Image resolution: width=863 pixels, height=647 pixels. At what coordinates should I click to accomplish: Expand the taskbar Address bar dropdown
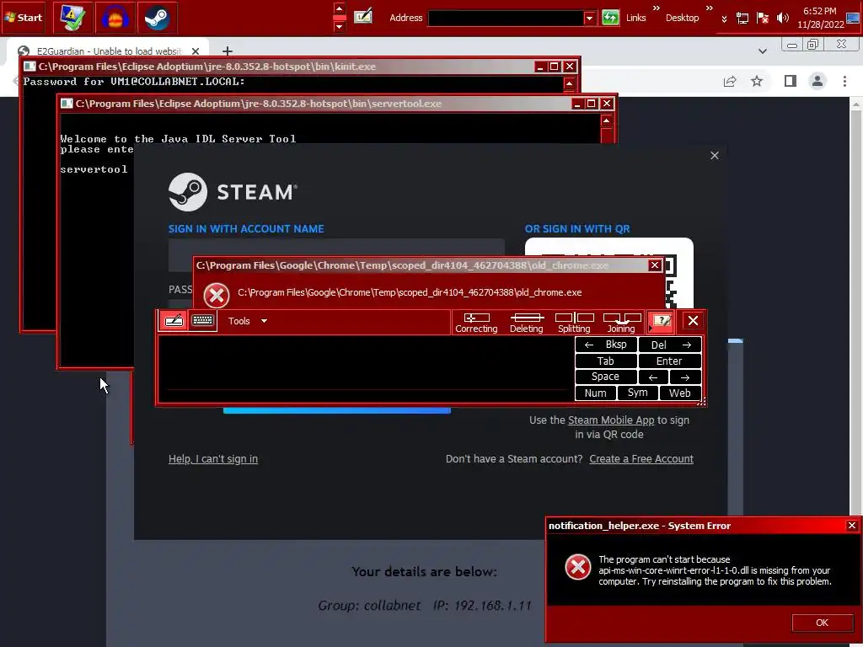coord(589,18)
